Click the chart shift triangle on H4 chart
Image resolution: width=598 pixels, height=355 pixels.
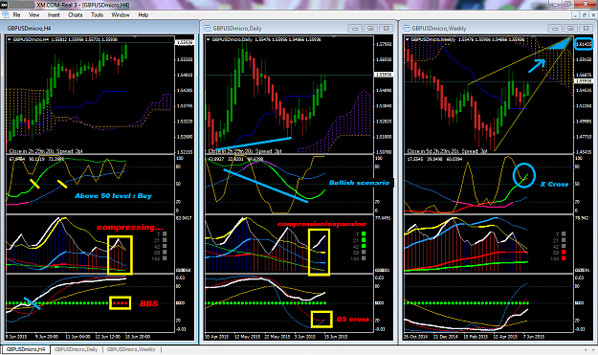coord(135,37)
